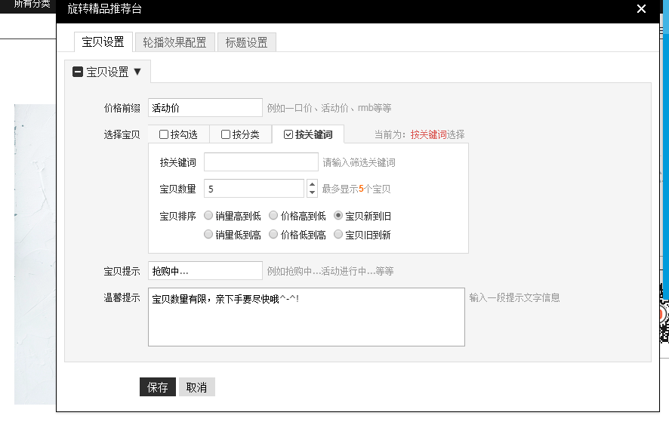
Task: Increase 宝贝数量 with the up arrow
Action: [312, 184]
